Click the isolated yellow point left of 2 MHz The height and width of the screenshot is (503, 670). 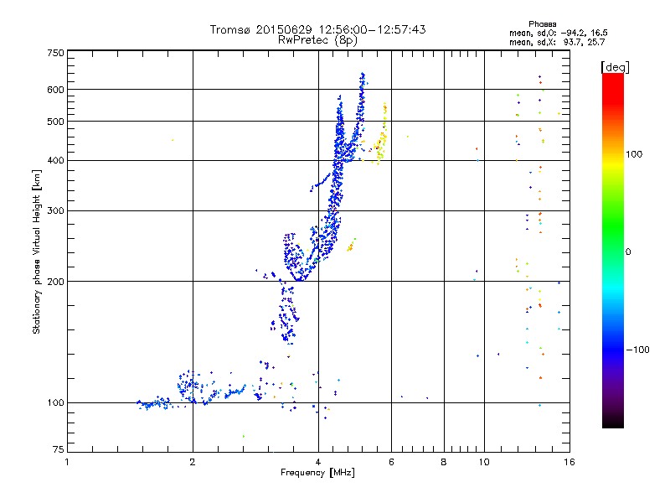(x=173, y=140)
